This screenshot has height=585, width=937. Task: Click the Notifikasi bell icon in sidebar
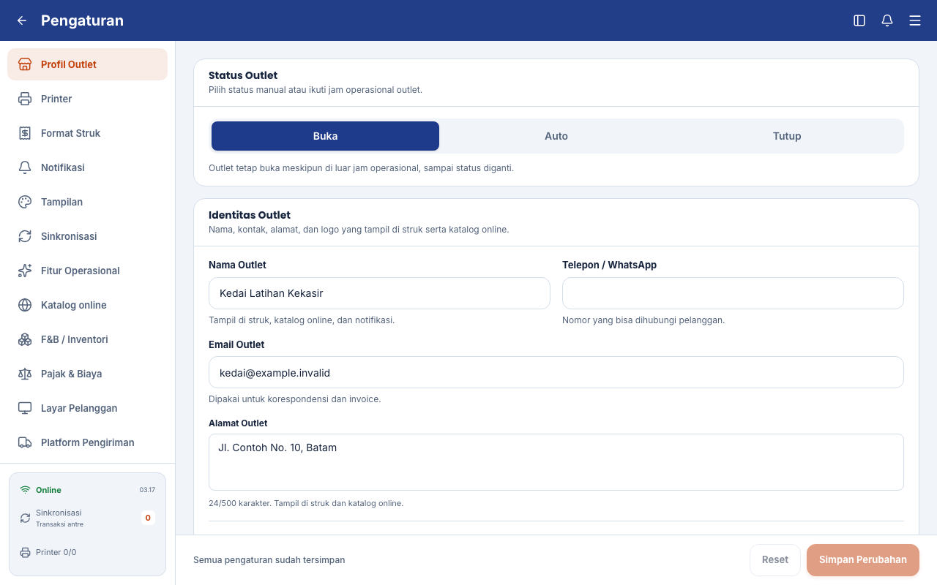(25, 167)
